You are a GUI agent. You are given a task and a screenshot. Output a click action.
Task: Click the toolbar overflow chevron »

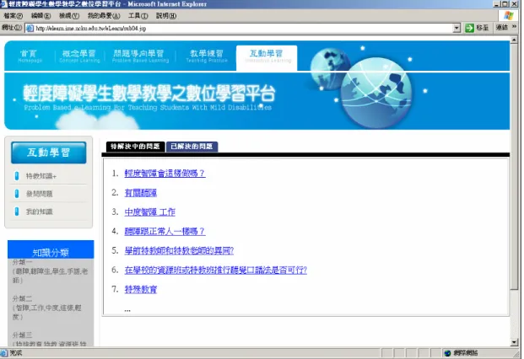(515, 27)
